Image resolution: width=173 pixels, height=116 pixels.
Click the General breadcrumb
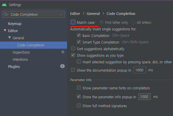click(x=93, y=14)
